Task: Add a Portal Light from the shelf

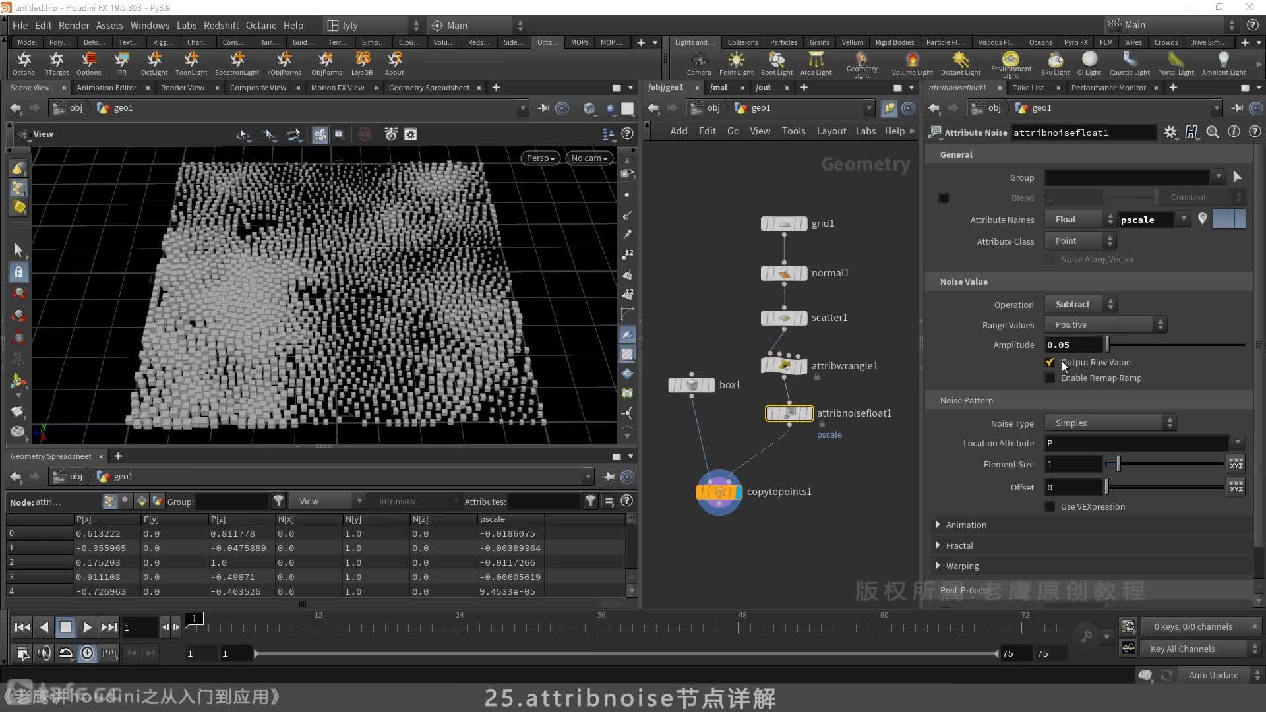Action: pyautogui.click(x=1176, y=64)
